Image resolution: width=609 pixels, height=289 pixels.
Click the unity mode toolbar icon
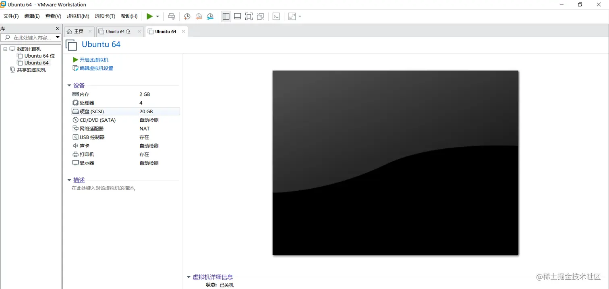point(261,16)
